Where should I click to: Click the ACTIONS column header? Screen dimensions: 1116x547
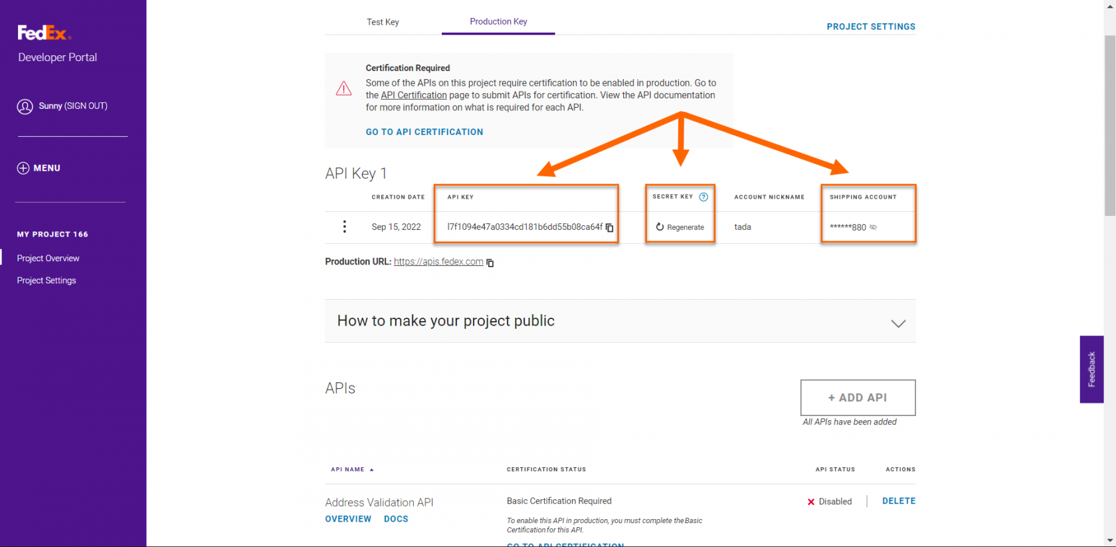[900, 469]
